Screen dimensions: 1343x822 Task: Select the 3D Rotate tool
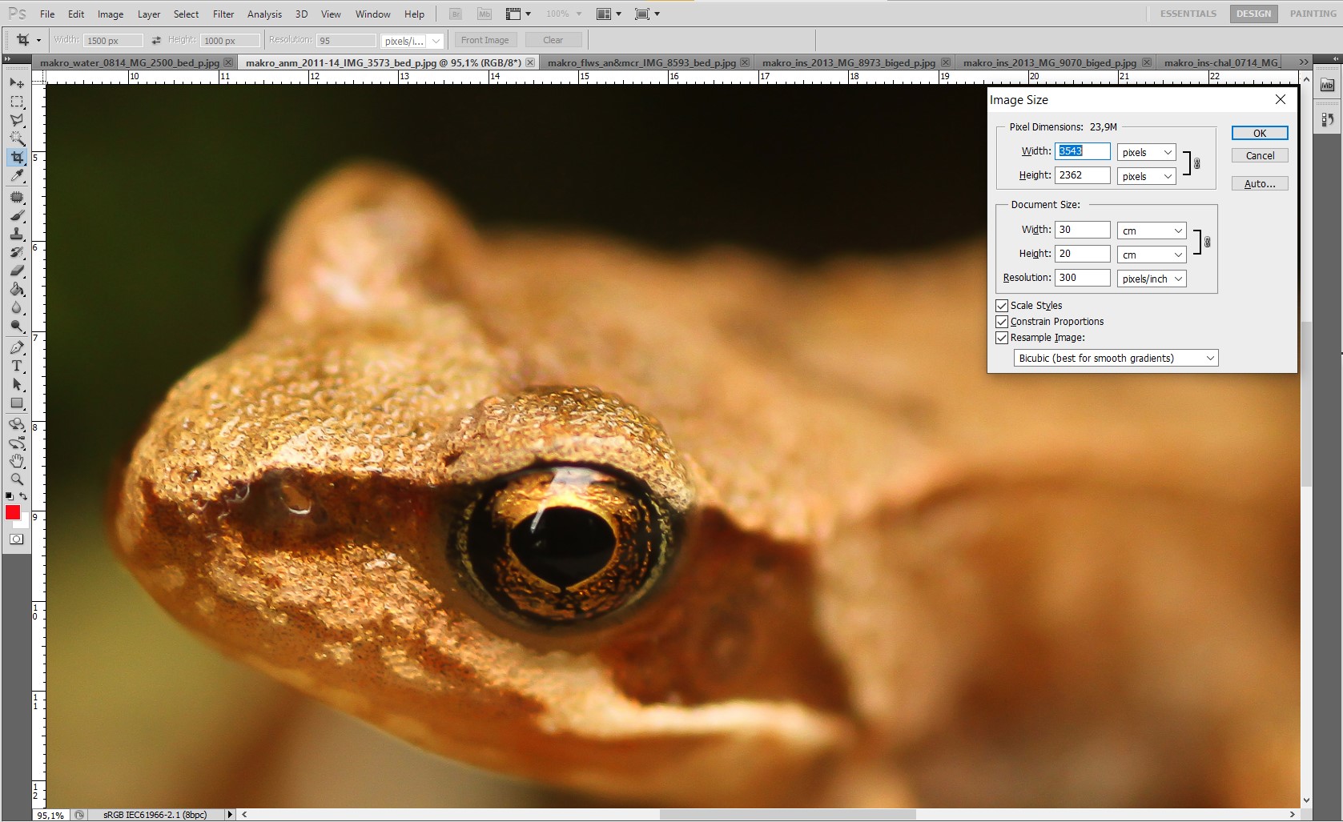click(x=17, y=424)
